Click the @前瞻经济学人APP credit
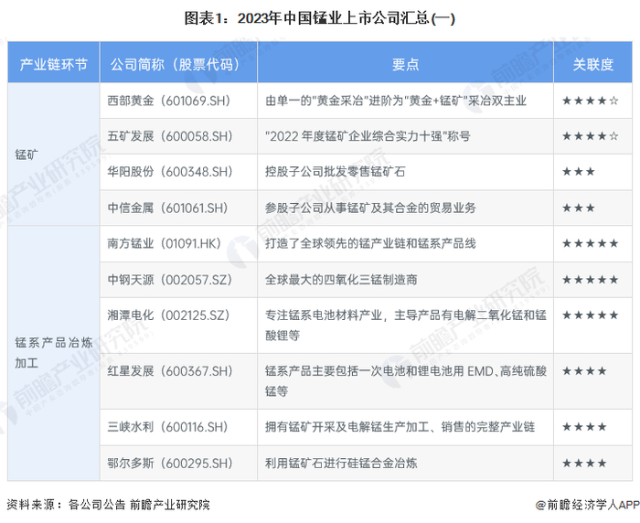This screenshot has height=523, width=640. [587, 505]
